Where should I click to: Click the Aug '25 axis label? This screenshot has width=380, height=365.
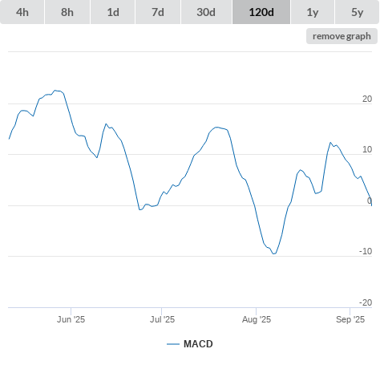click(x=257, y=319)
